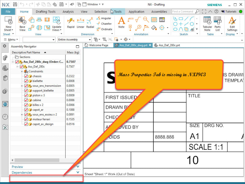Click the image annotation icon
Viewport: 245px width, 184px height.
click(162, 20)
